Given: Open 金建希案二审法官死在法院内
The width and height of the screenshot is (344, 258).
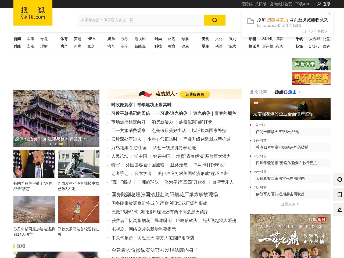Looking at the screenshot, I should tap(280, 179).
